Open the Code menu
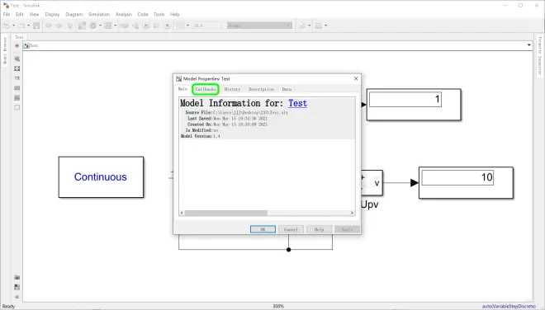 (x=143, y=15)
